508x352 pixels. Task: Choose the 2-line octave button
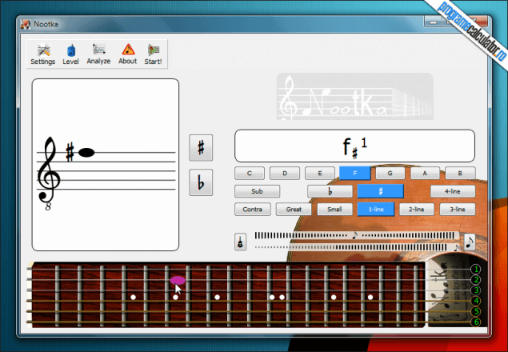pyautogui.click(x=417, y=210)
